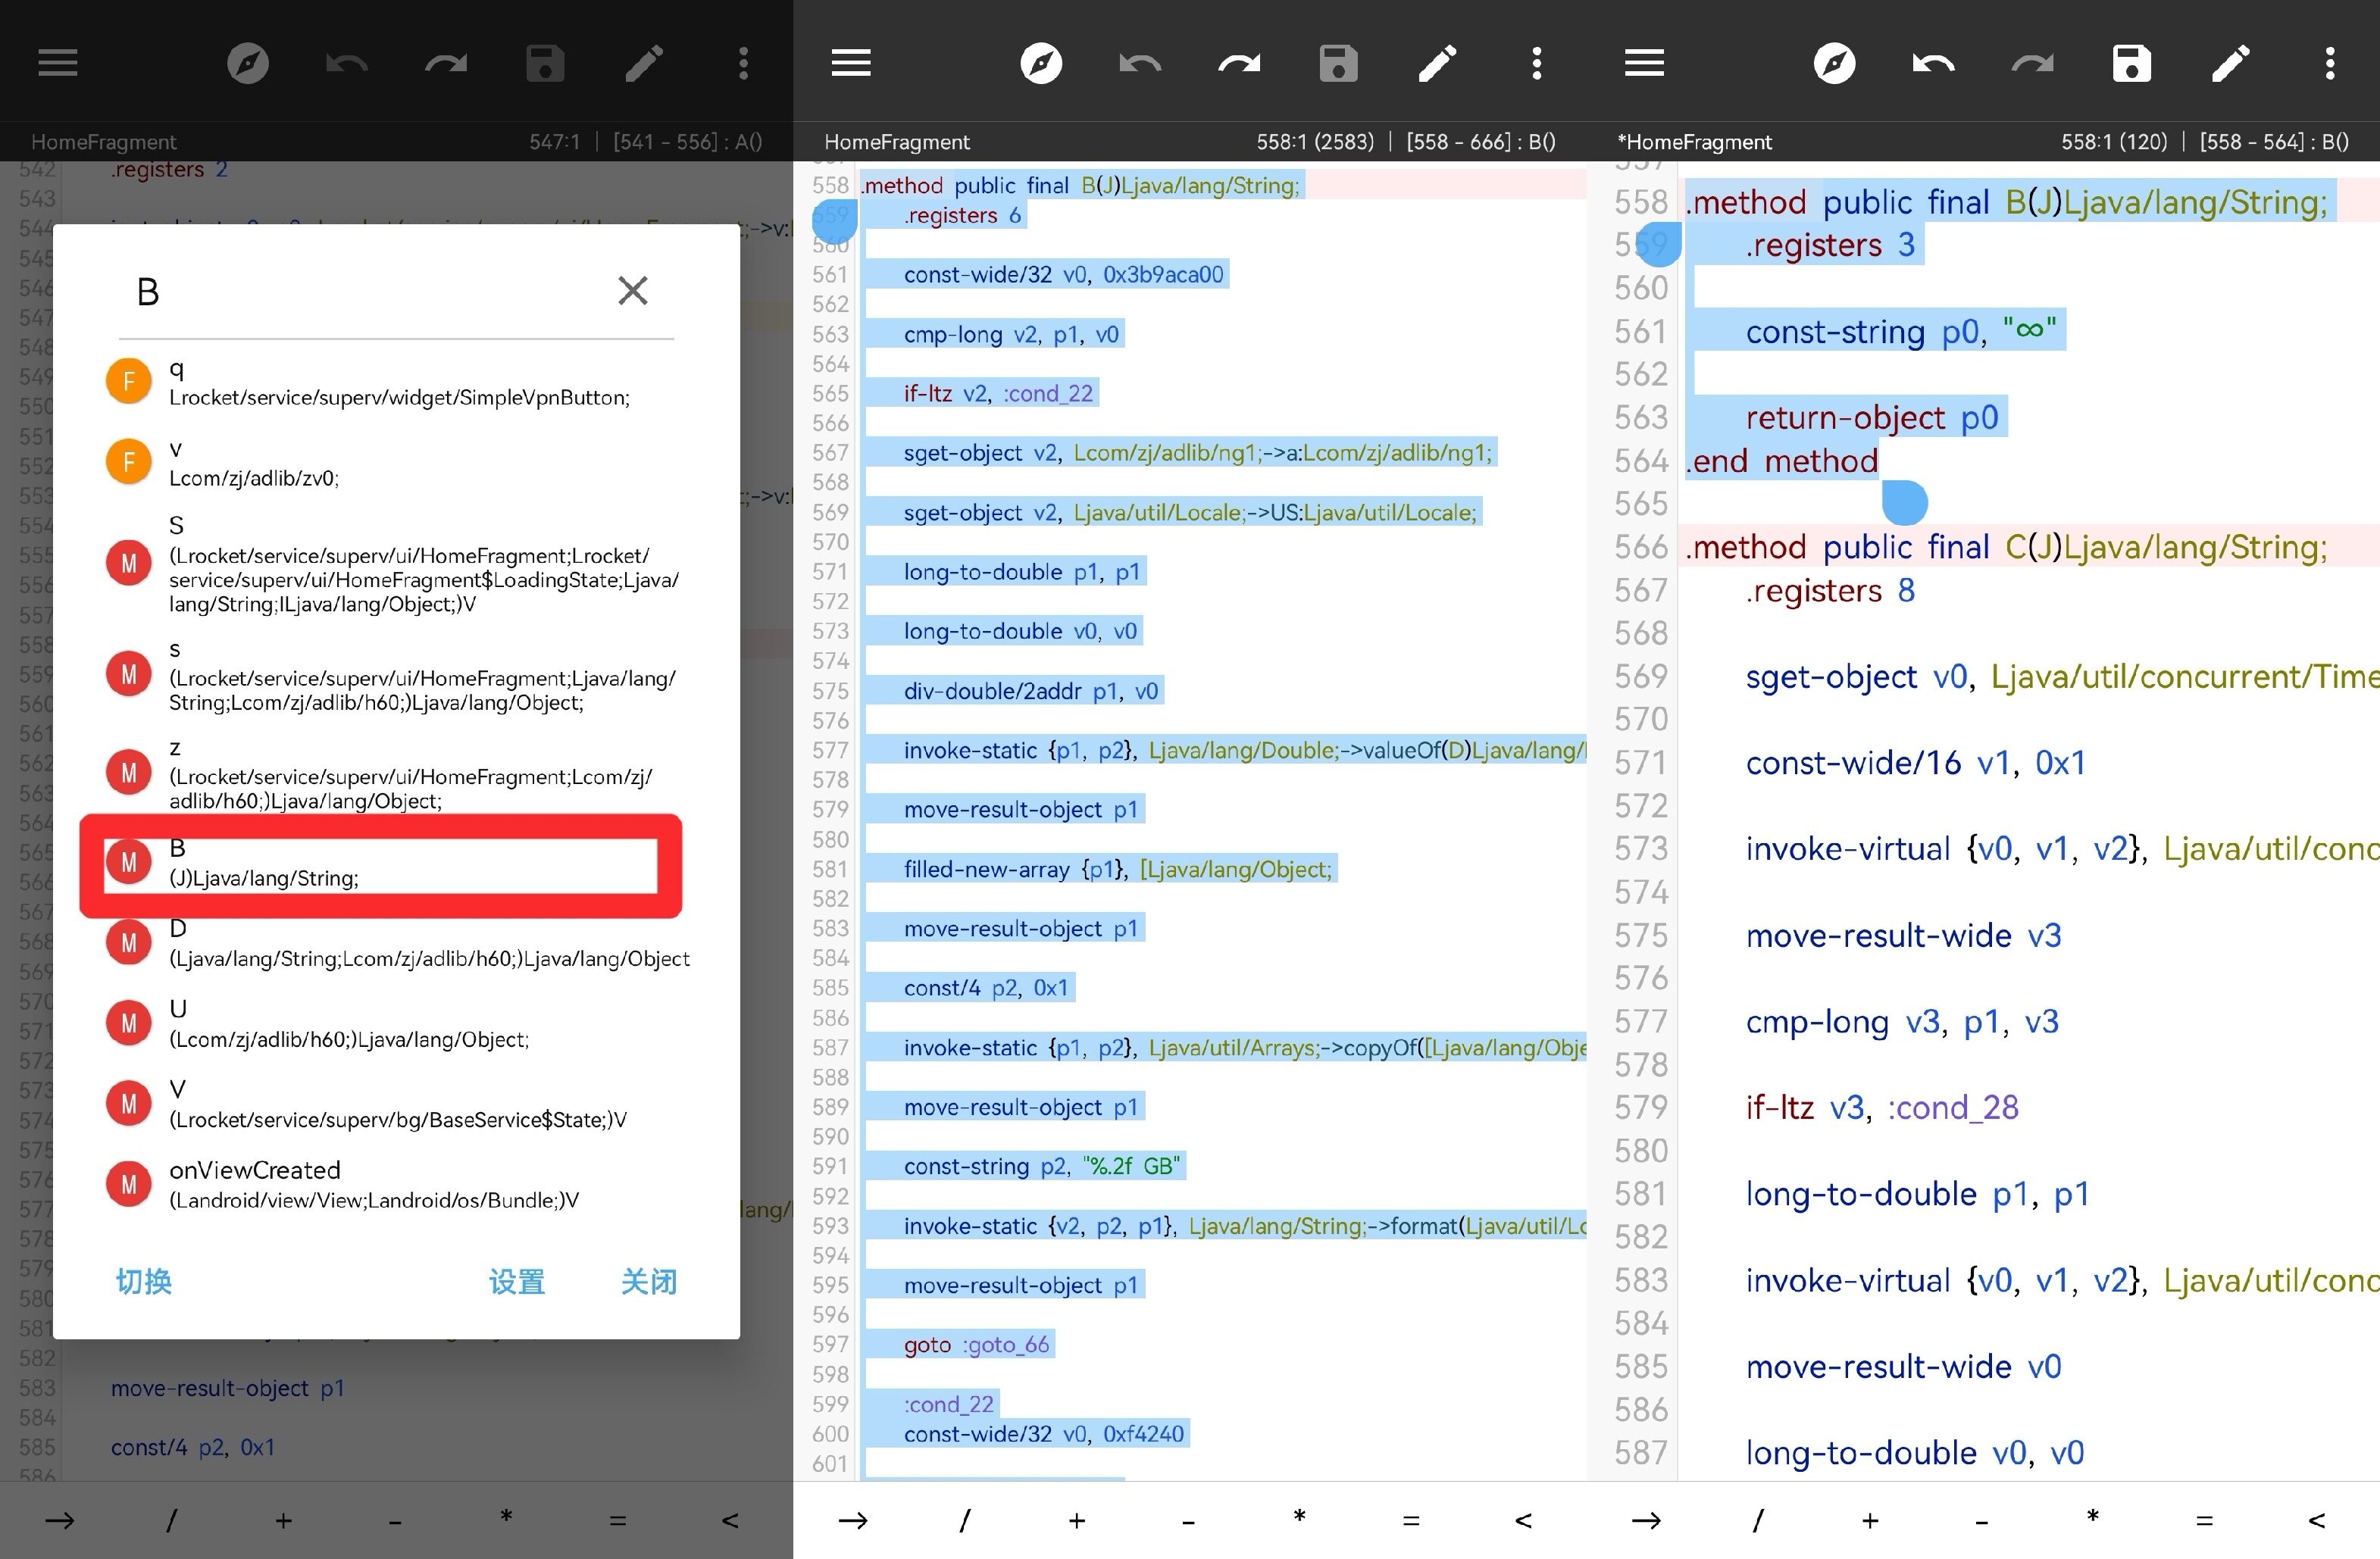This screenshot has height=1559, width=2380.
Task: Undo in middle editor pane toolbar
Action: click(x=1139, y=63)
